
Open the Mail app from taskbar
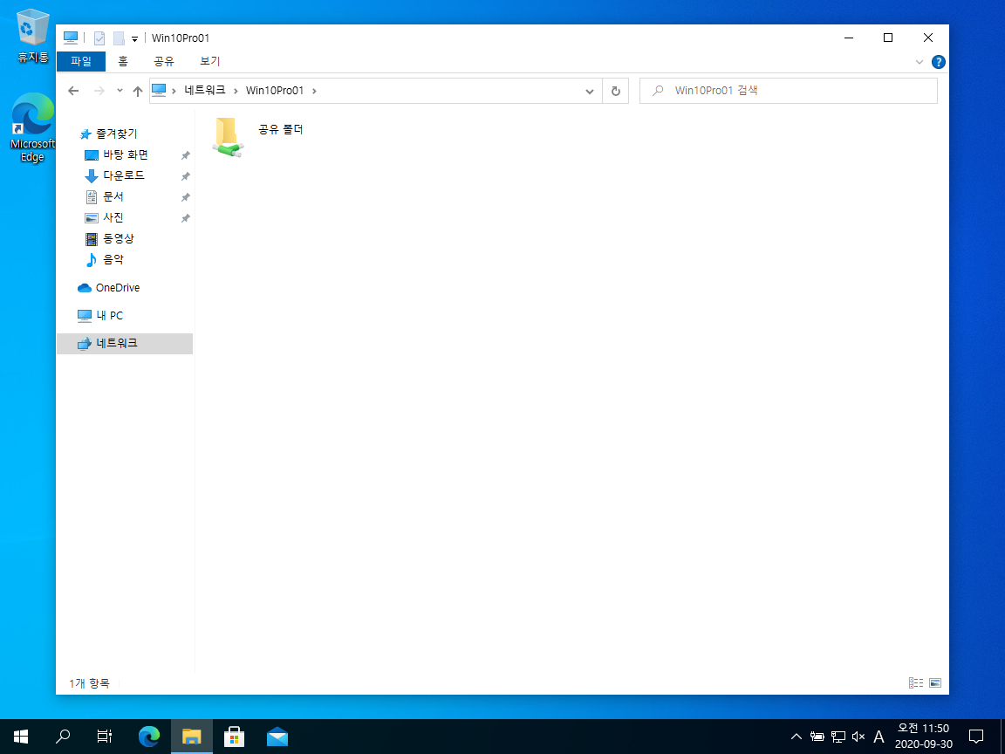coord(277,737)
